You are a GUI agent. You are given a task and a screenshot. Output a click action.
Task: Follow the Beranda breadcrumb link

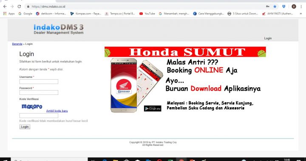17,44
